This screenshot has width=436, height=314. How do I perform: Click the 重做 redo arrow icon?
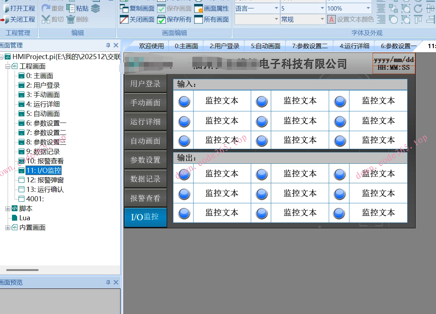click(x=46, y=8)
